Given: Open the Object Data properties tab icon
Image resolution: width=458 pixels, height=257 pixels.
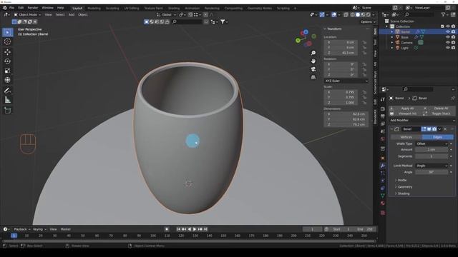Looking at the screenshot, I should [383, 196].
